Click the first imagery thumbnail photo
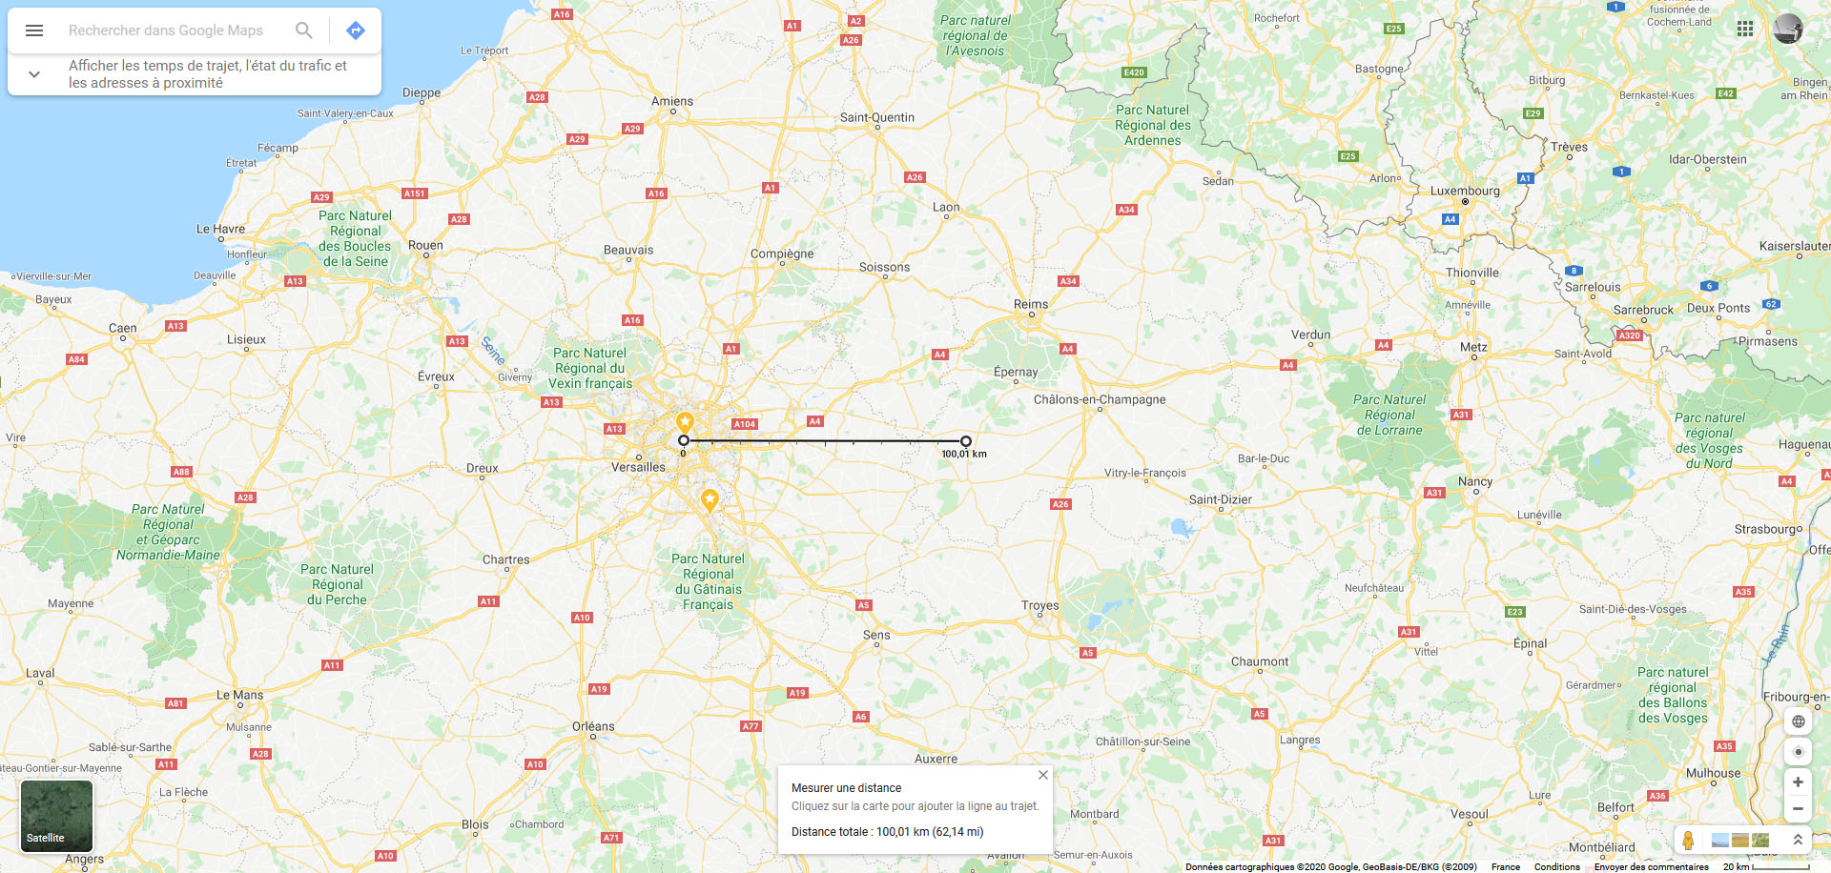 pyautogui.click(x=1720, y=840)
